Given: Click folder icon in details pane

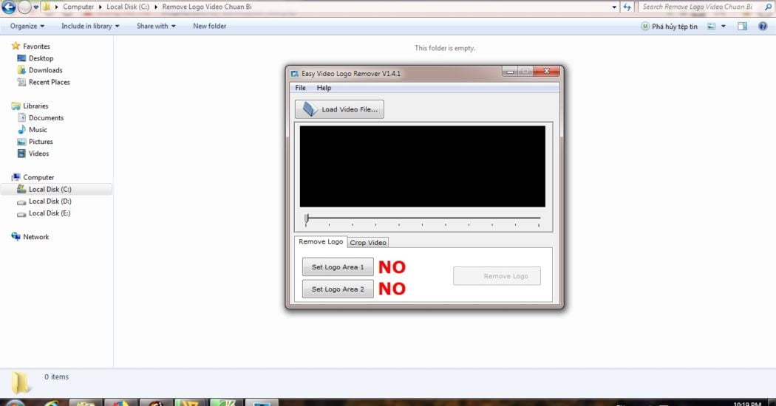Looking at the screenshot, I should click(20, 383).
